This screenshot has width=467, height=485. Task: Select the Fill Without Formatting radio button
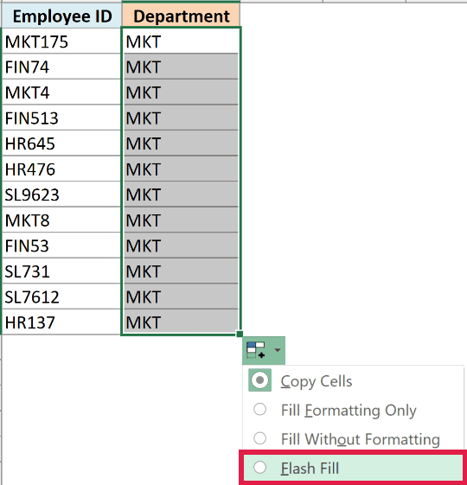[x=259, y=438]
